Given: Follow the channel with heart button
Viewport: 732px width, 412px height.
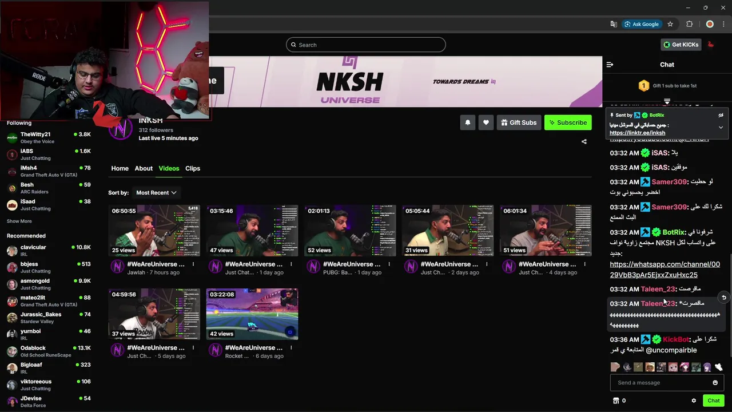Looking at the screenshot, I should point(486,122).
